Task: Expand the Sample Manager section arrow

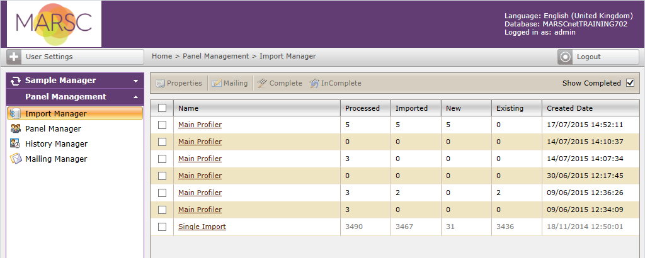Action: [x=136, y=81]
